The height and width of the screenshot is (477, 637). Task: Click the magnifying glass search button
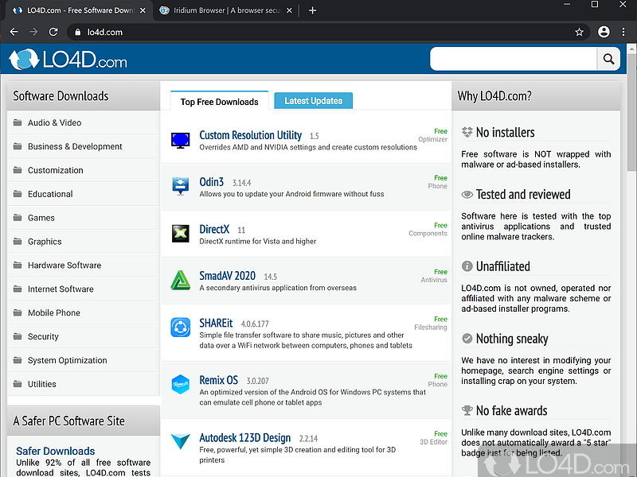pyautogui.click(x=608, y=59)
